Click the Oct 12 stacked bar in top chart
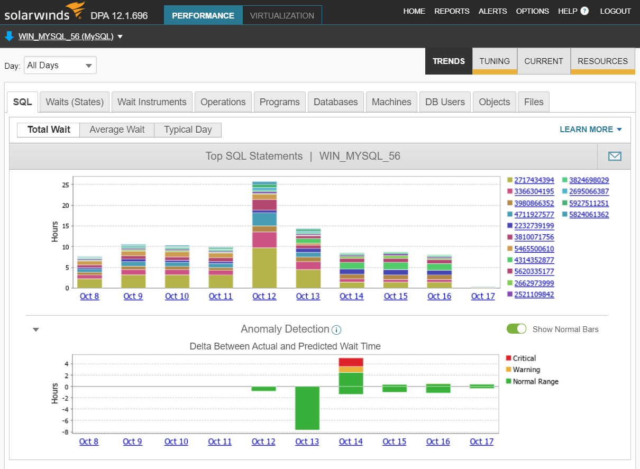The width and height of the screenshot is (640, 469). click(x=264, y=235)
